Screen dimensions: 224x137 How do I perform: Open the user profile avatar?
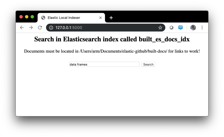pos(193,28)
